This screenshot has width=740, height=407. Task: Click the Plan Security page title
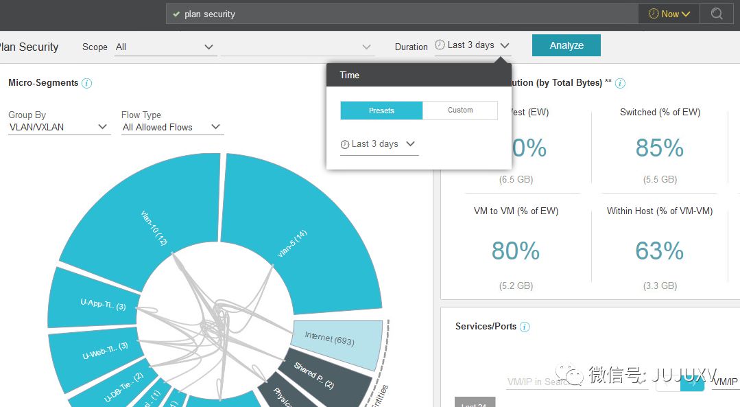click(x=29, y=47)
